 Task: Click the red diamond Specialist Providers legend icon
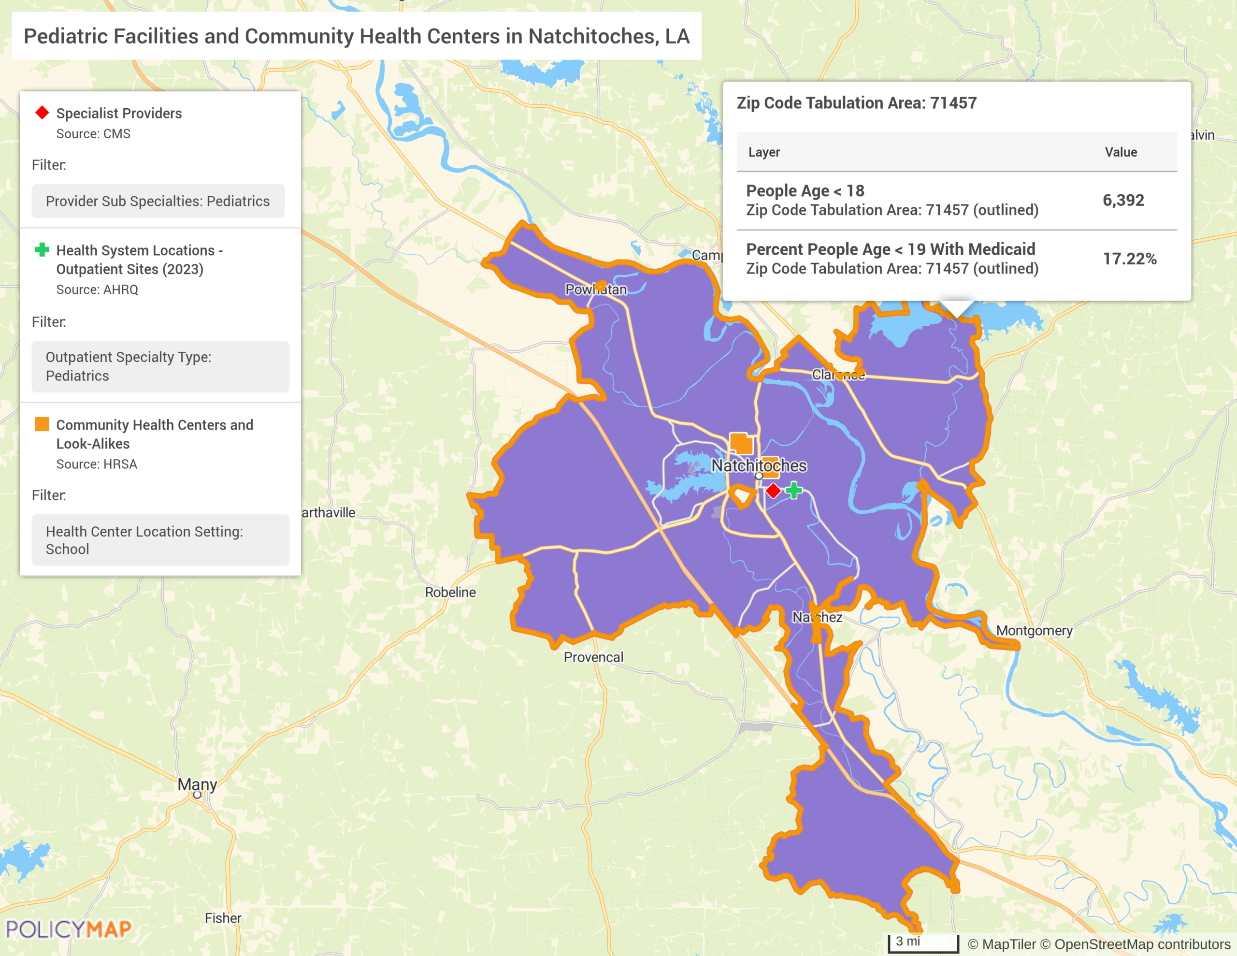[x=42, y=113]
